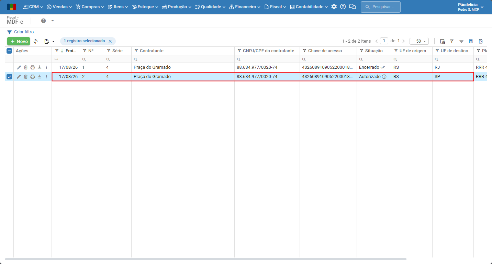Edit MDF-e number 2 with the pencil icon
The height and width of the screenshot is (264, 492).
click(19, 77)
